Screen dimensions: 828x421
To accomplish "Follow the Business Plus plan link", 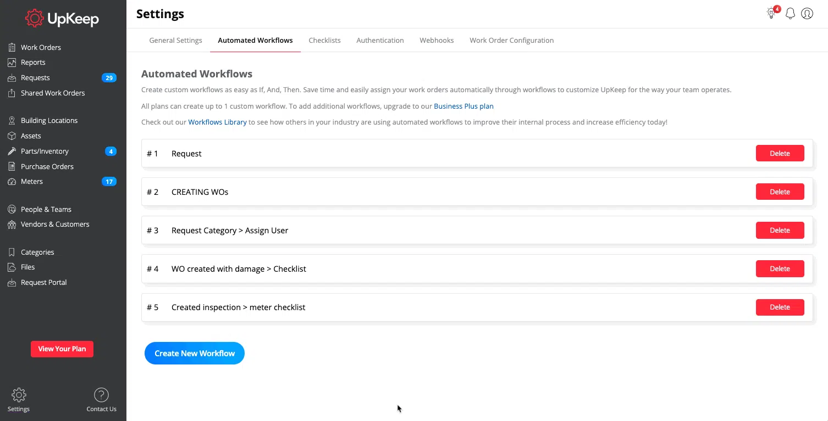I will [x=463, y=106].
